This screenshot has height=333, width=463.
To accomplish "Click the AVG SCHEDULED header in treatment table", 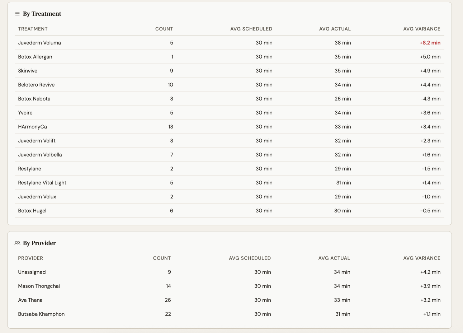I will click(x=251, y=29).
